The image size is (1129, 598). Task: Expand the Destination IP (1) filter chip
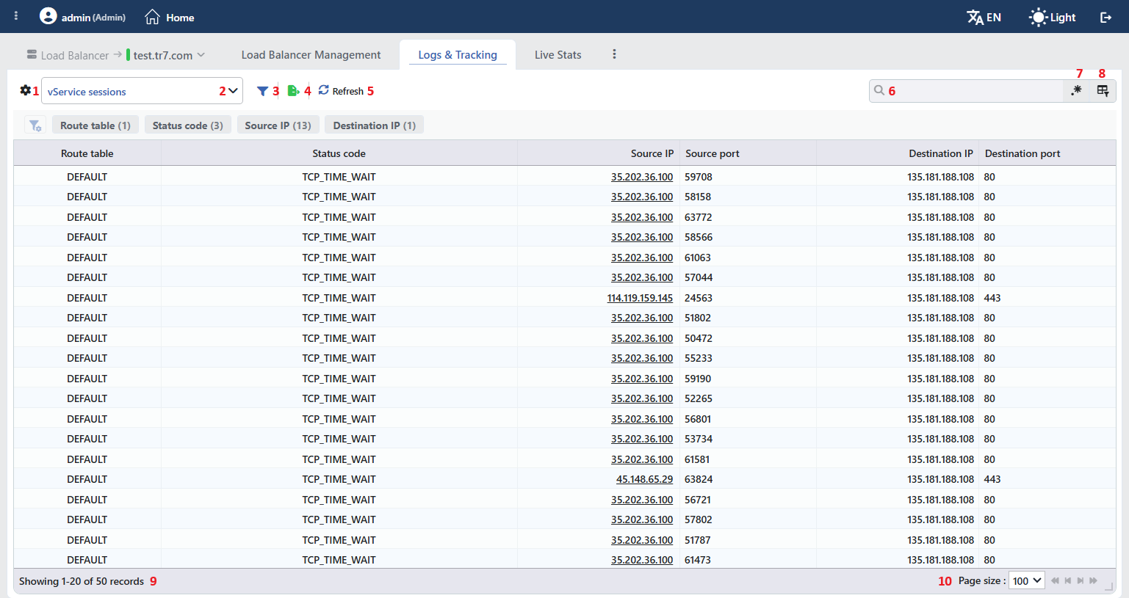[x=375, y=125]
